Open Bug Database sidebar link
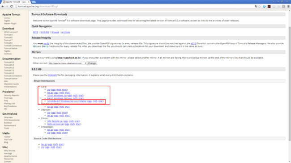Viewport: 291px width, 163px height. 10,106
